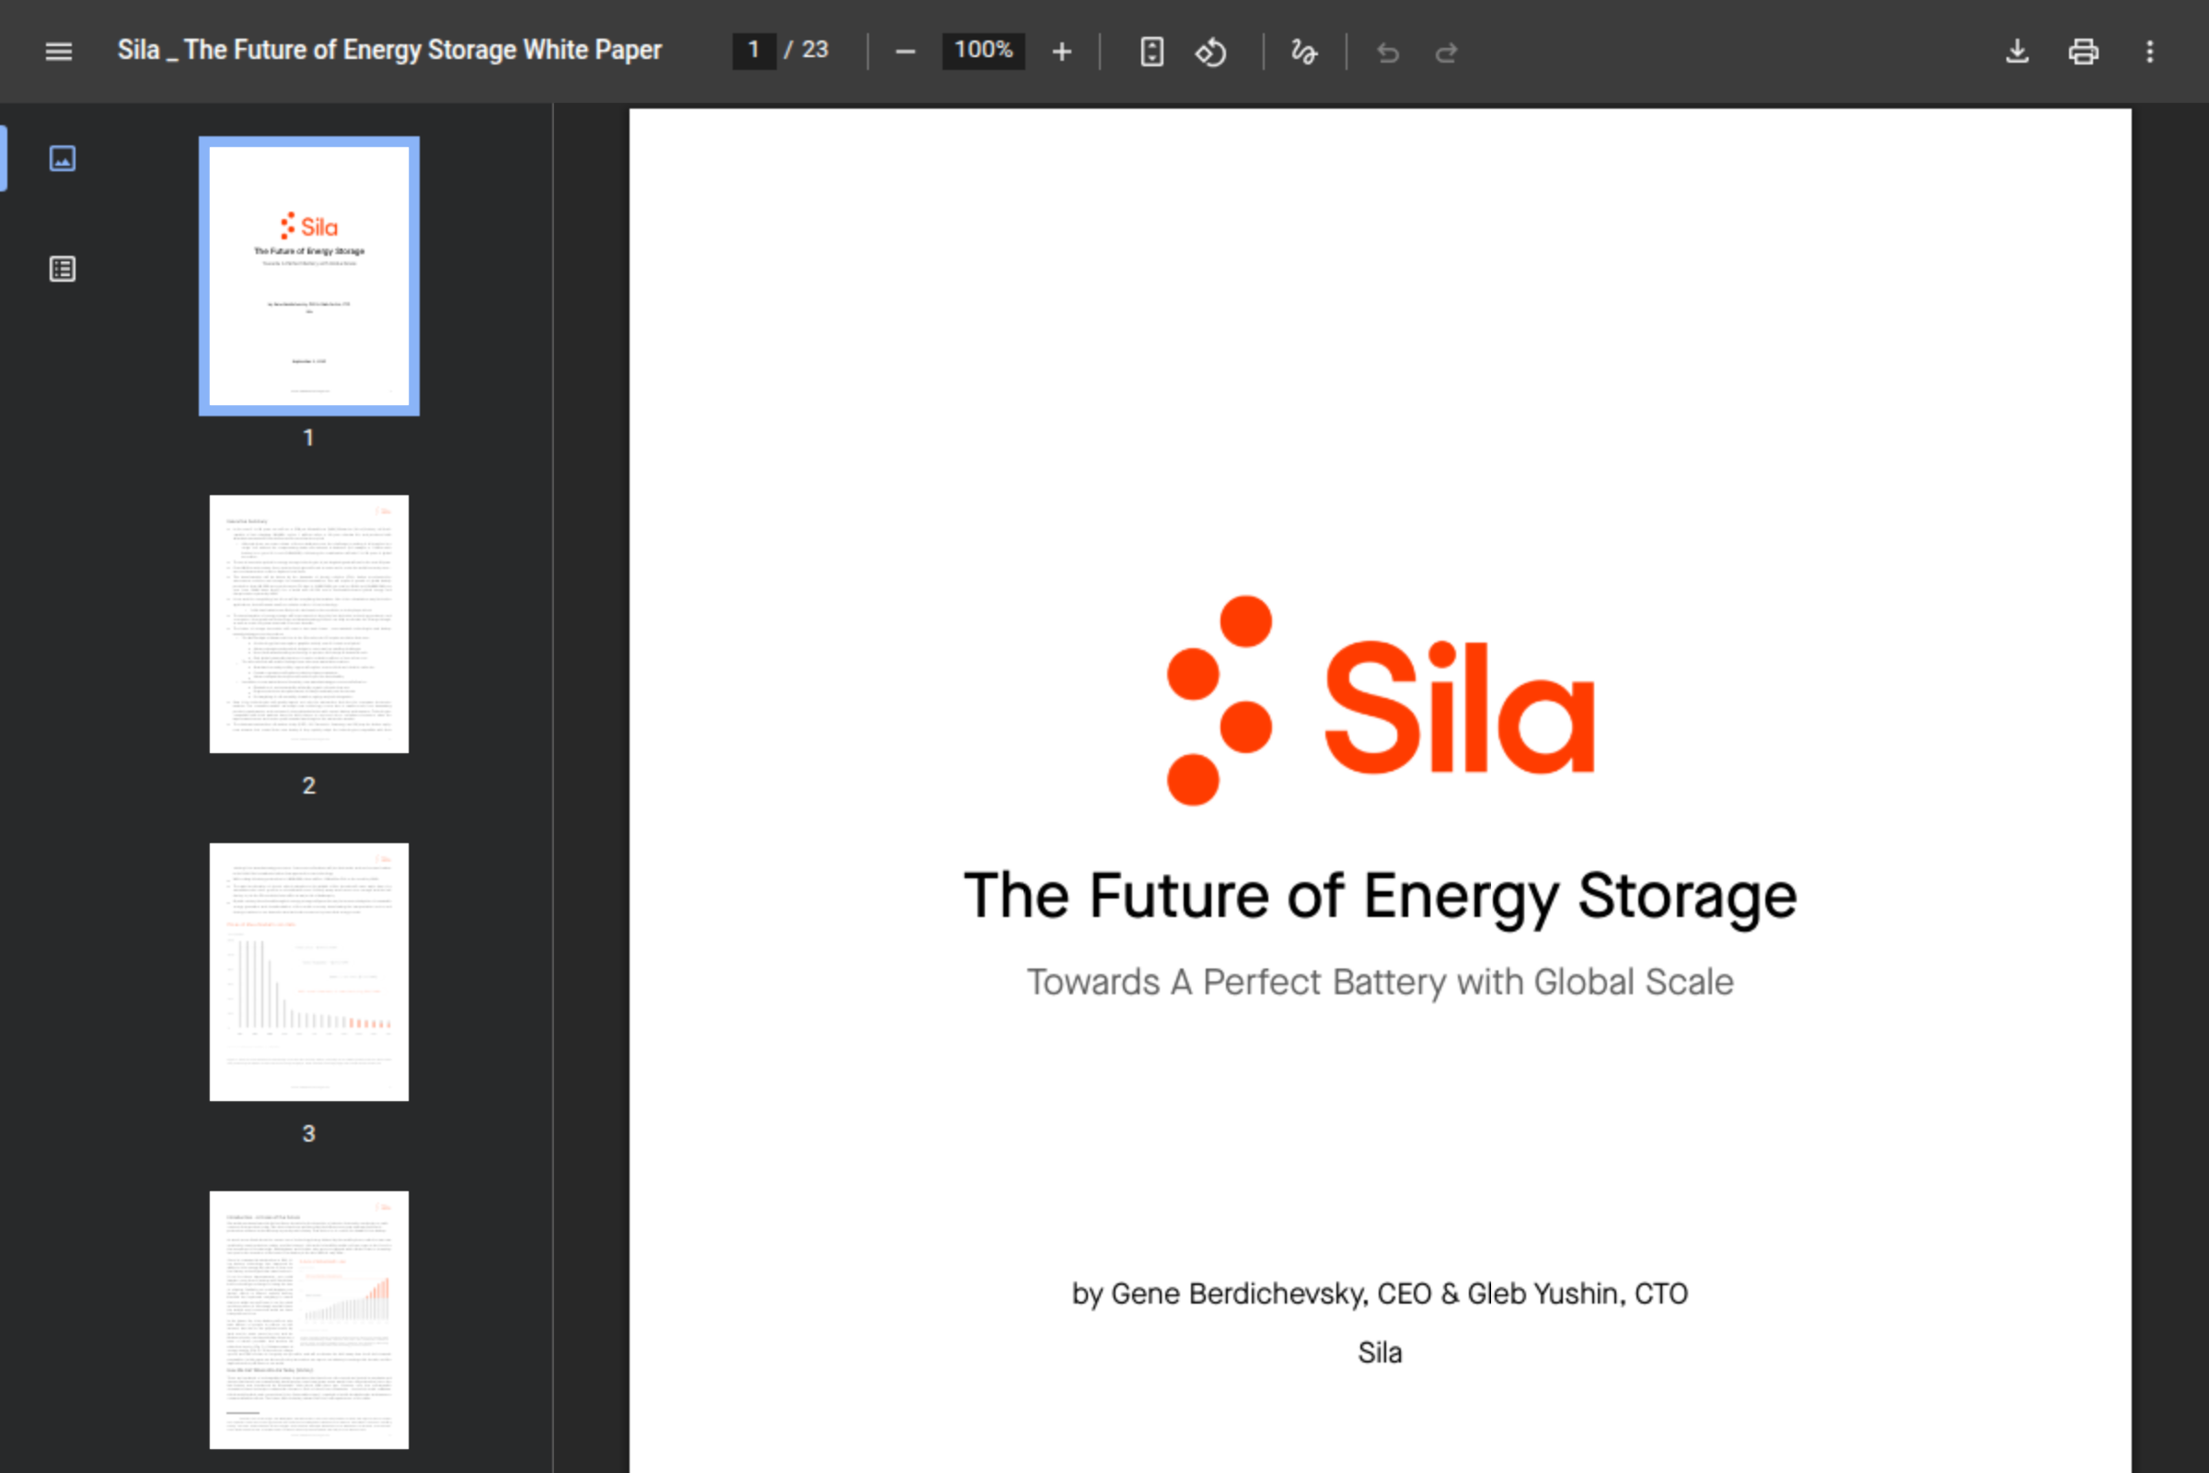Click the subtitle 'Towards A Perfect Battery with Global Scale'
2209x1473 pixels.
click(x=1380, y=981)
